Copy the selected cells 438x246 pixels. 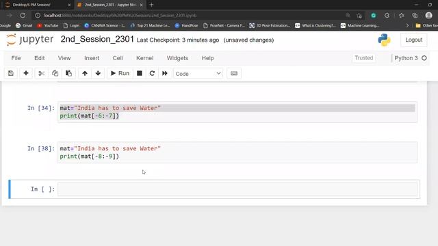(55, 73)
